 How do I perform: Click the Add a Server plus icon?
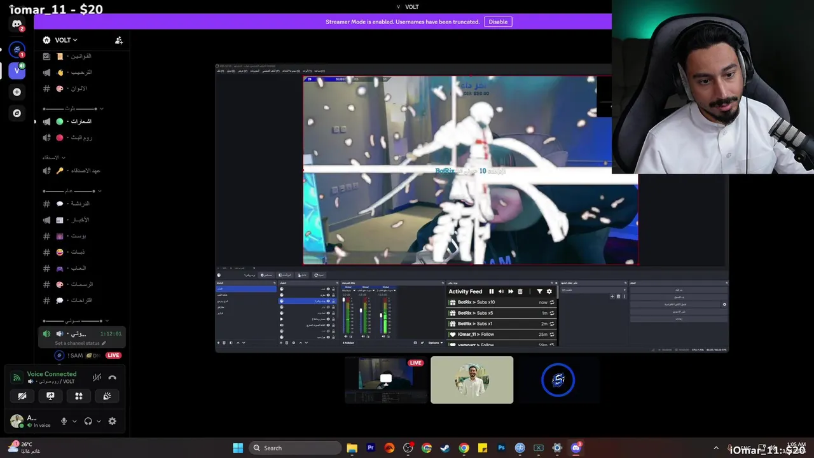point(17,92)
